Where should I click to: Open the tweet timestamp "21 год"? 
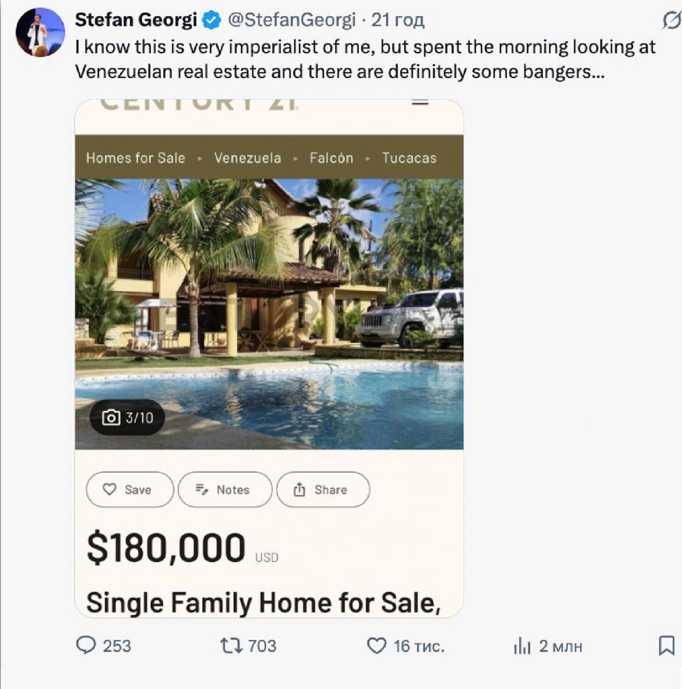[398, 20]
